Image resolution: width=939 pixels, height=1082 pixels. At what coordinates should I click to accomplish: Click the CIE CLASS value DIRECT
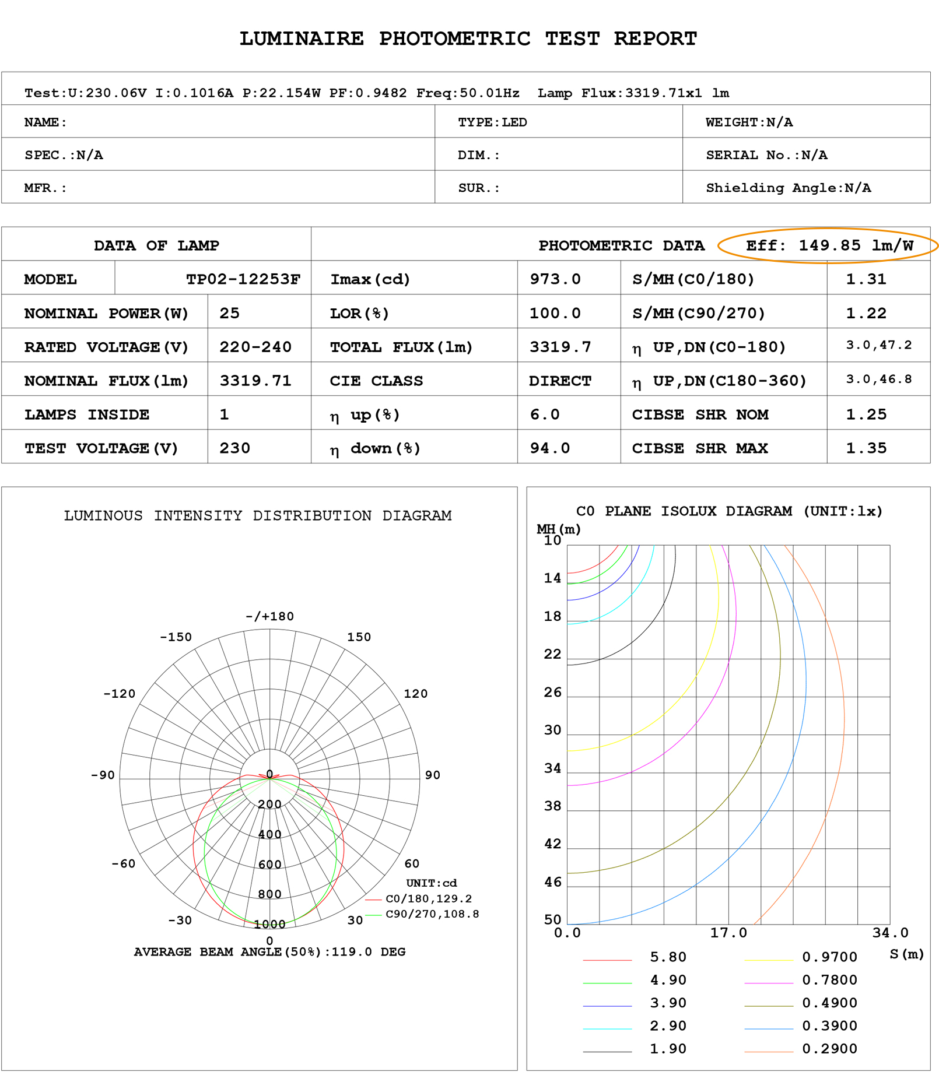[x=560, y=381]
